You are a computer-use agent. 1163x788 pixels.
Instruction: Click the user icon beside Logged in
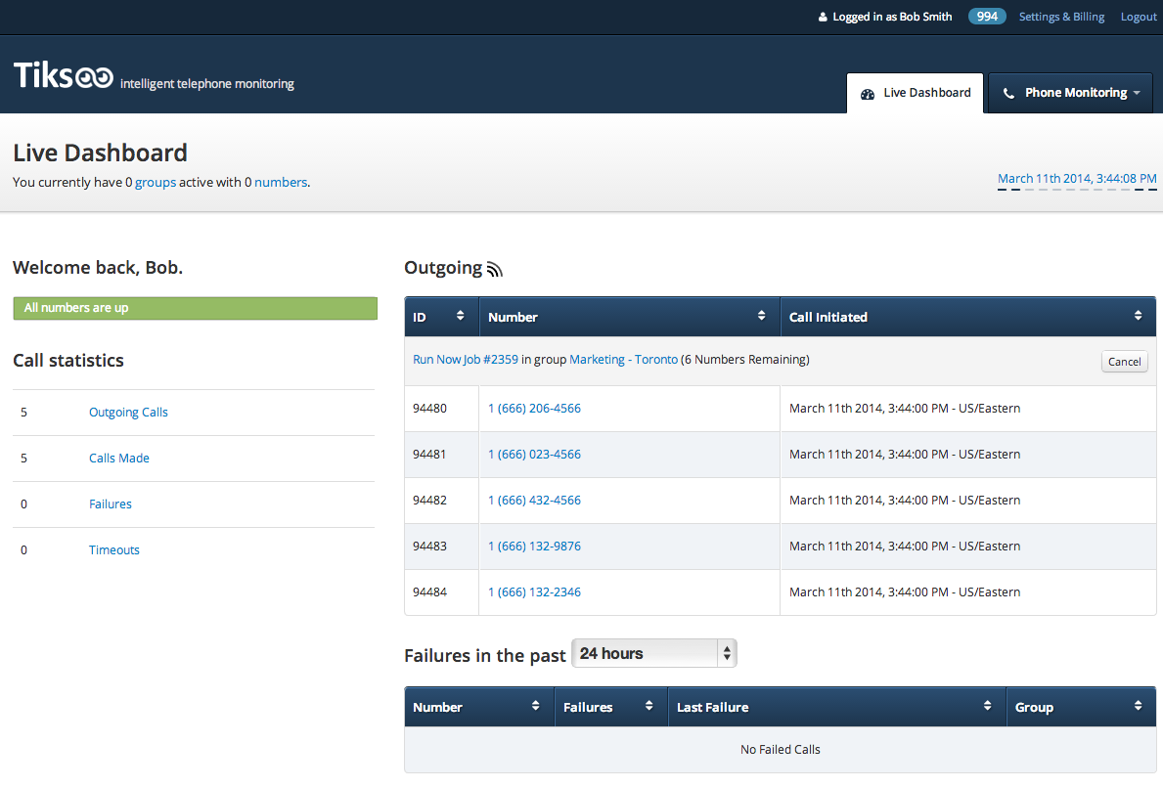[x=823, y=18]
